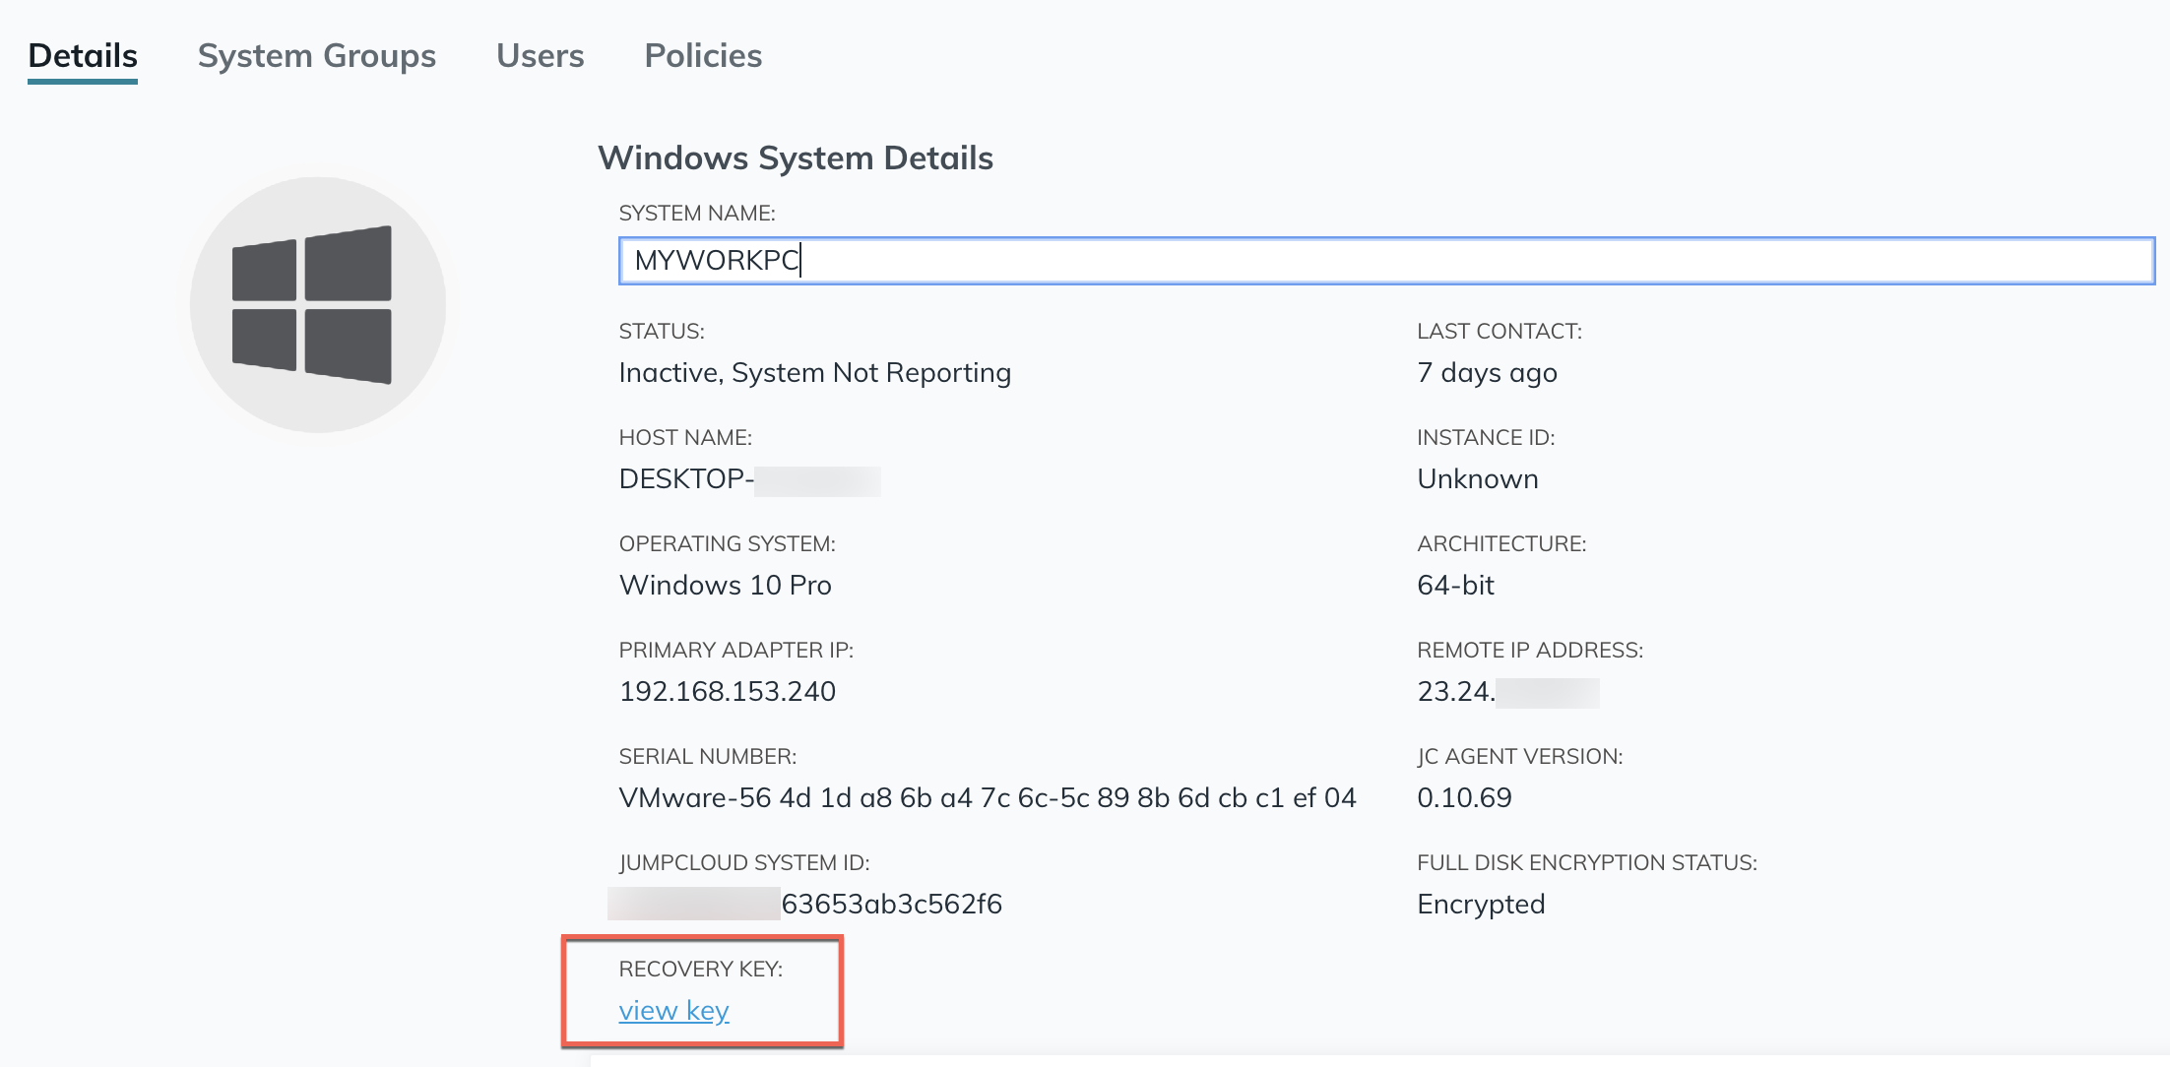Click the FULL DISK ENCRYPTION STATUS label
The image size is (2170, 1067).
(1587, 863)
